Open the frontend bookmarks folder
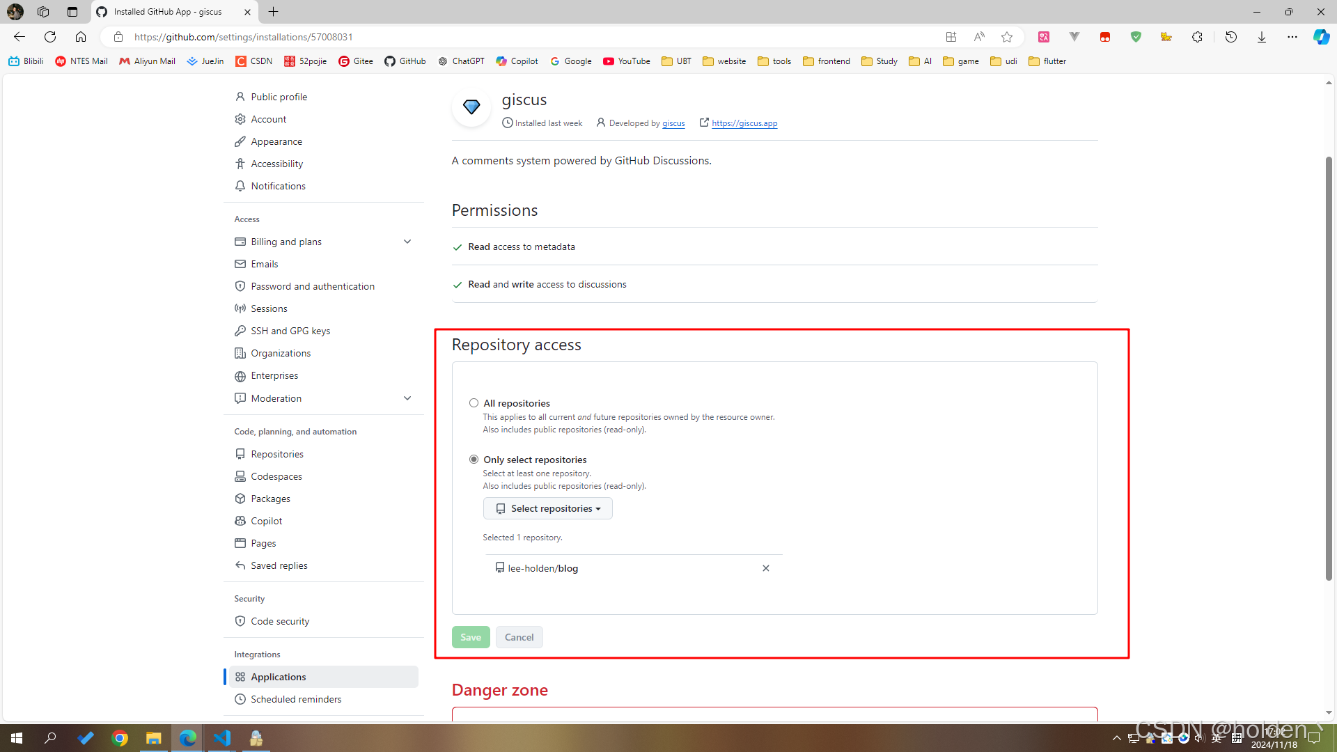The image size is (1337, 752). tap(827, 61)
